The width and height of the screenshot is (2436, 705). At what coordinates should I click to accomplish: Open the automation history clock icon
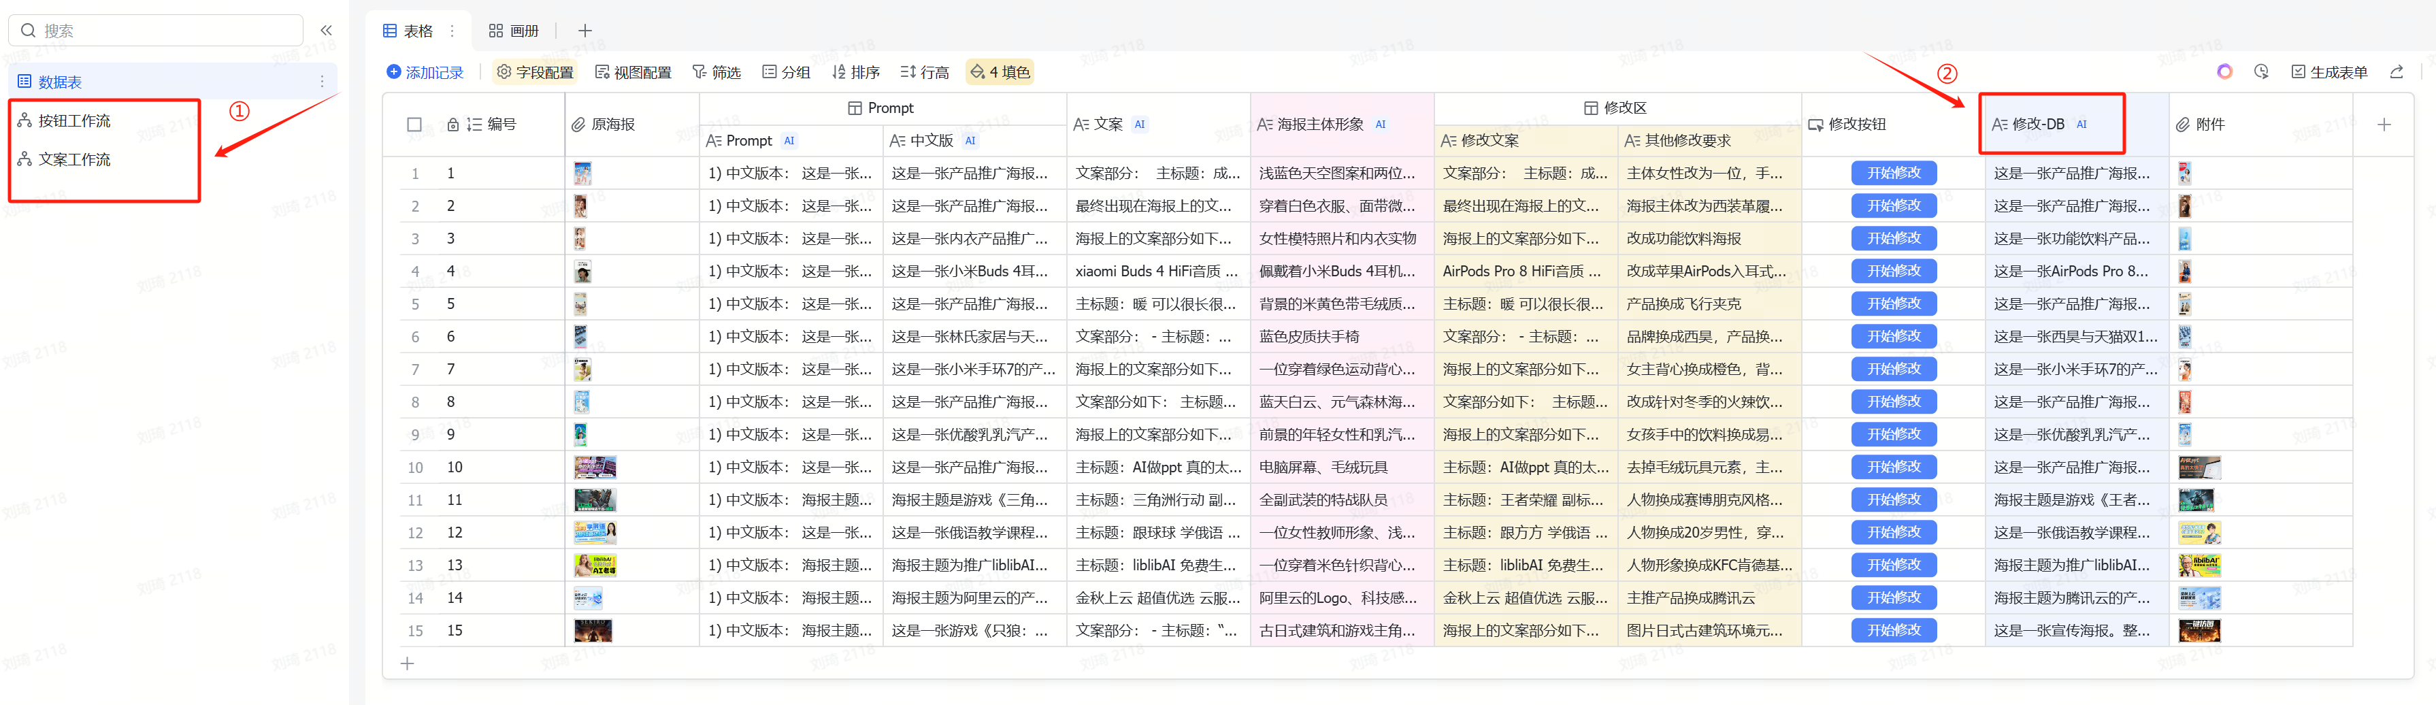(x=2261, y=72)
